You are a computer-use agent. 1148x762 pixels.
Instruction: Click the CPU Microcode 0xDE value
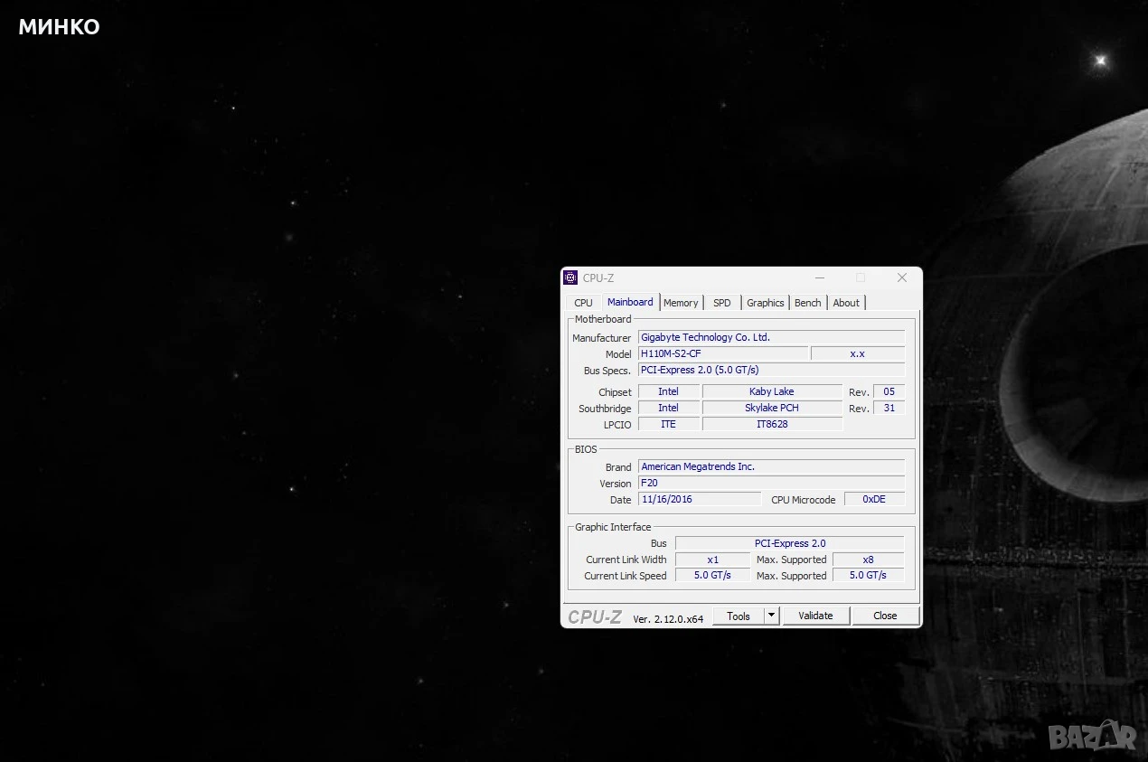tap(874, 499)
